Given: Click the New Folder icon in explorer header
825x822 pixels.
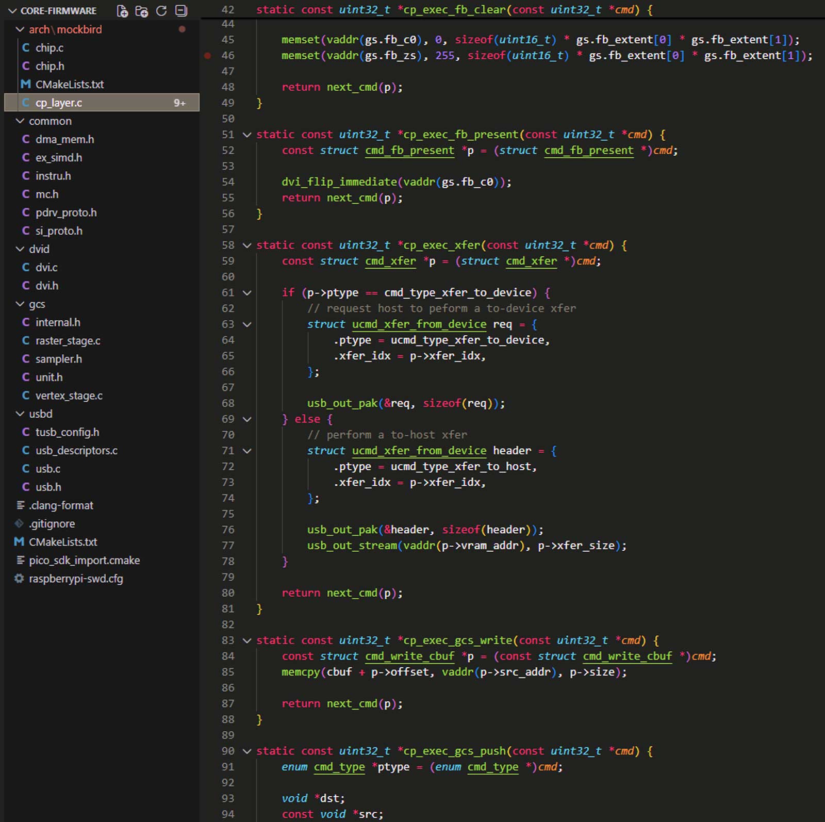Looking at the screenshot, I should point(141,11).
